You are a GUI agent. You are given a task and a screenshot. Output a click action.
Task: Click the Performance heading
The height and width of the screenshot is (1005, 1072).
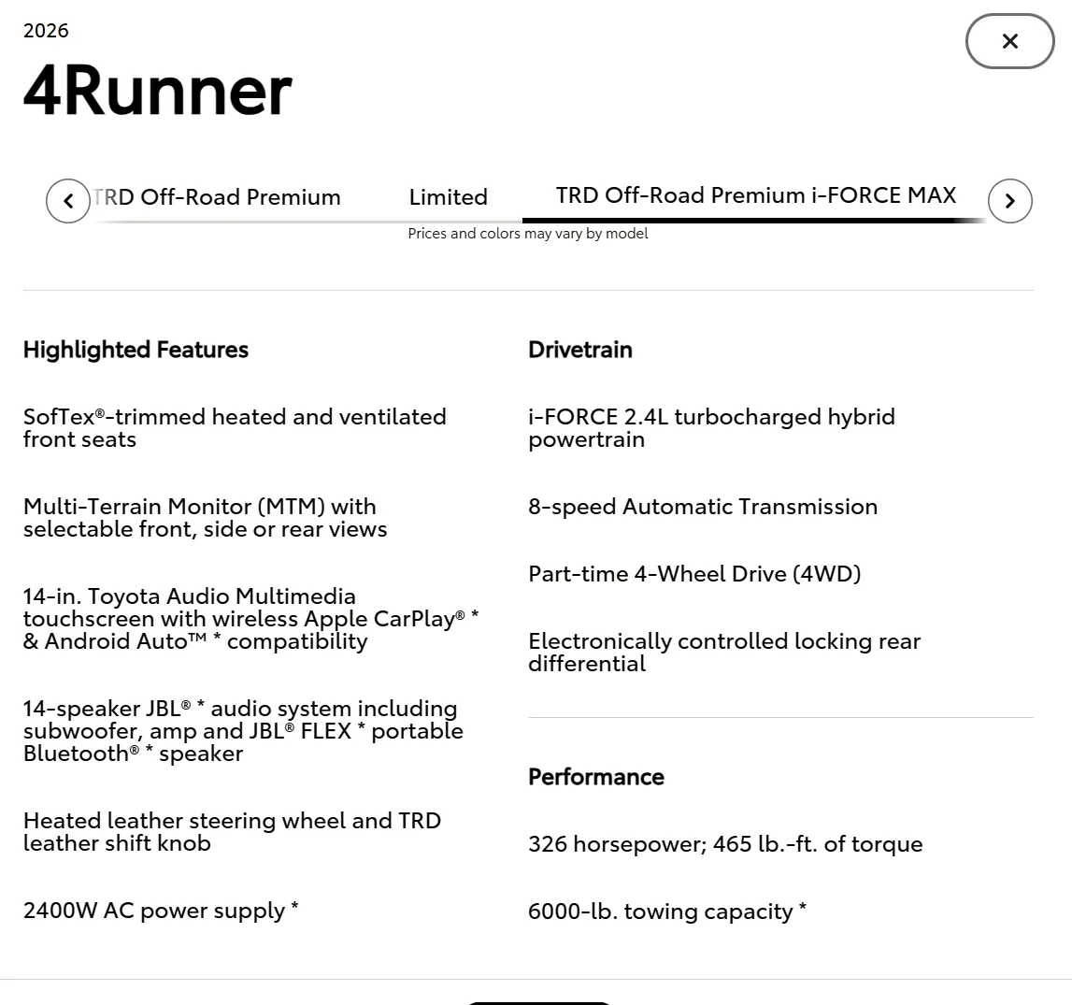[595, 777]
